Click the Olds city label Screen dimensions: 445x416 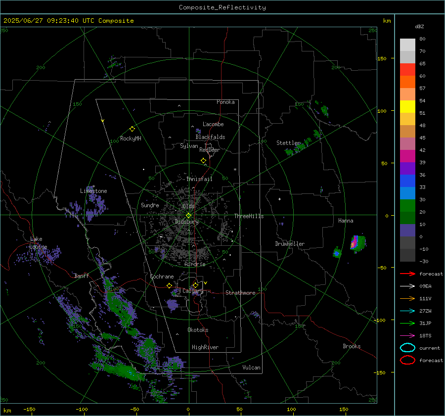(188, 206)
